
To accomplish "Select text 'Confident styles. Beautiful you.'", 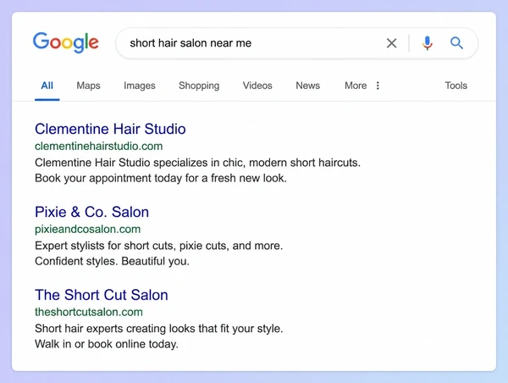I will coord(112,261).
